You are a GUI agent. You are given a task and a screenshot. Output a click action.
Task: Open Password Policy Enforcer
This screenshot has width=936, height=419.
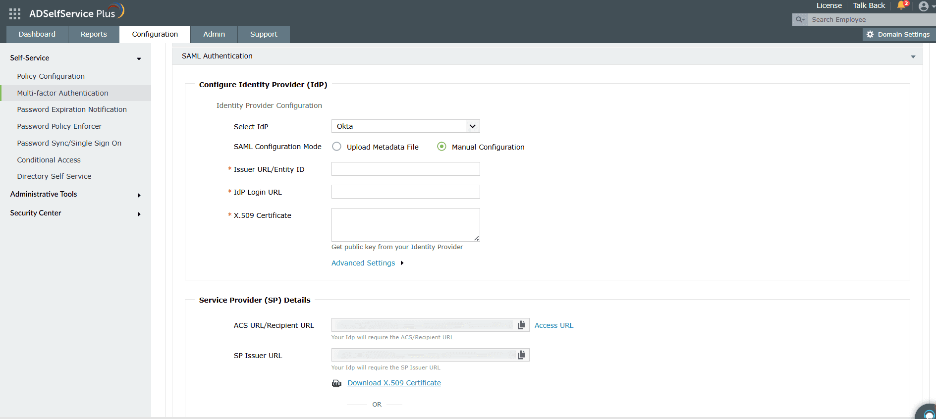59,126
